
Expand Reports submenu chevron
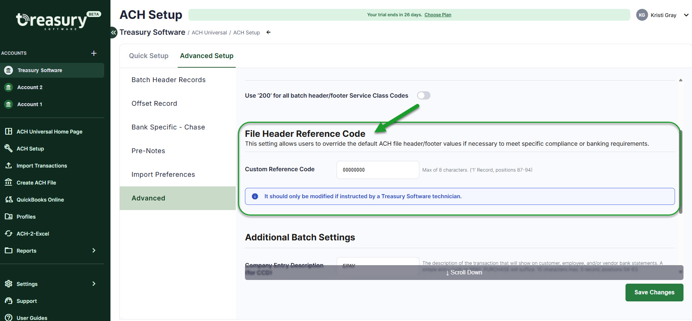pos(94,250)
